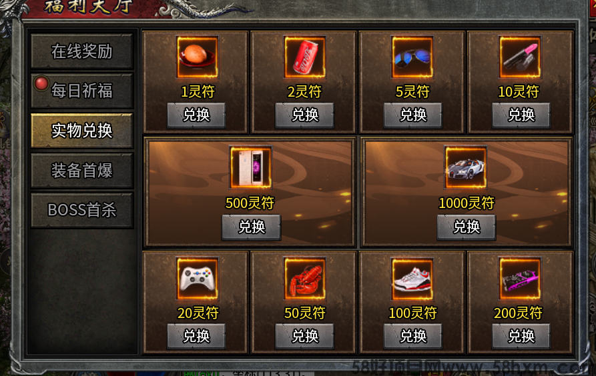
Task: Click the sunglasses reward icon
Action: coord(412,57)
